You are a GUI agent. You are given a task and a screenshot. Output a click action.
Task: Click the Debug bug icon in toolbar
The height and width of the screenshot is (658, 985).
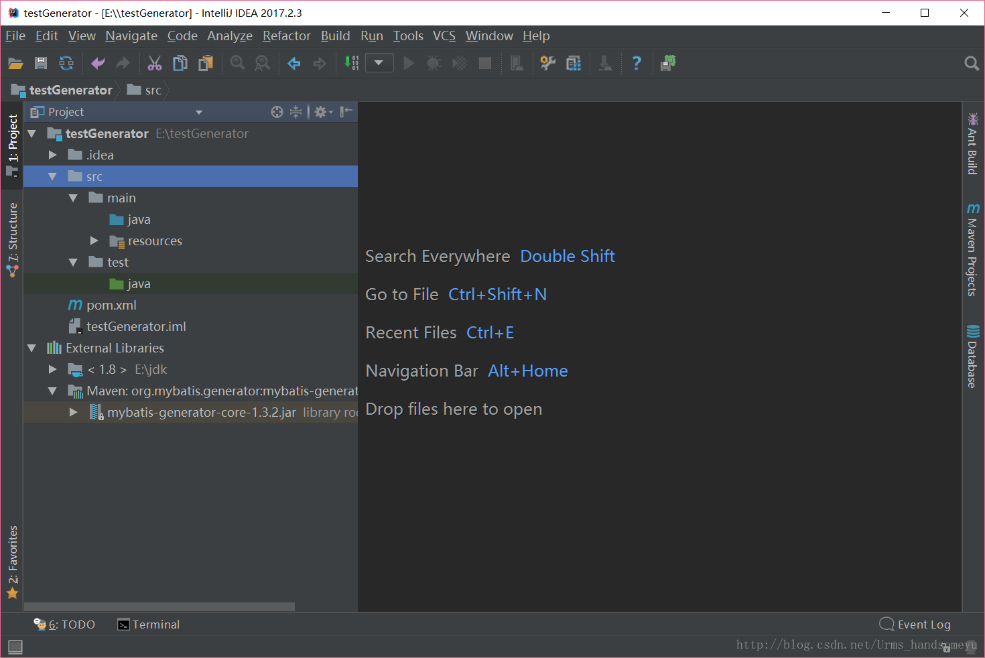point(434,63)
